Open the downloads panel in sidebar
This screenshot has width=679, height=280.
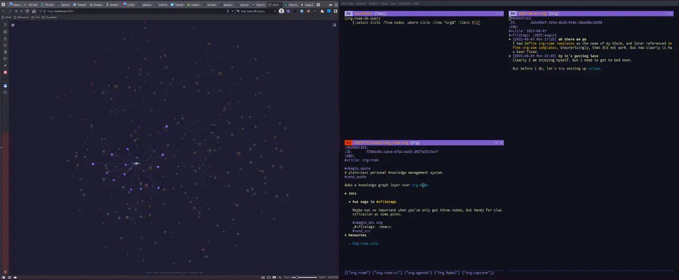pos(5,38)
